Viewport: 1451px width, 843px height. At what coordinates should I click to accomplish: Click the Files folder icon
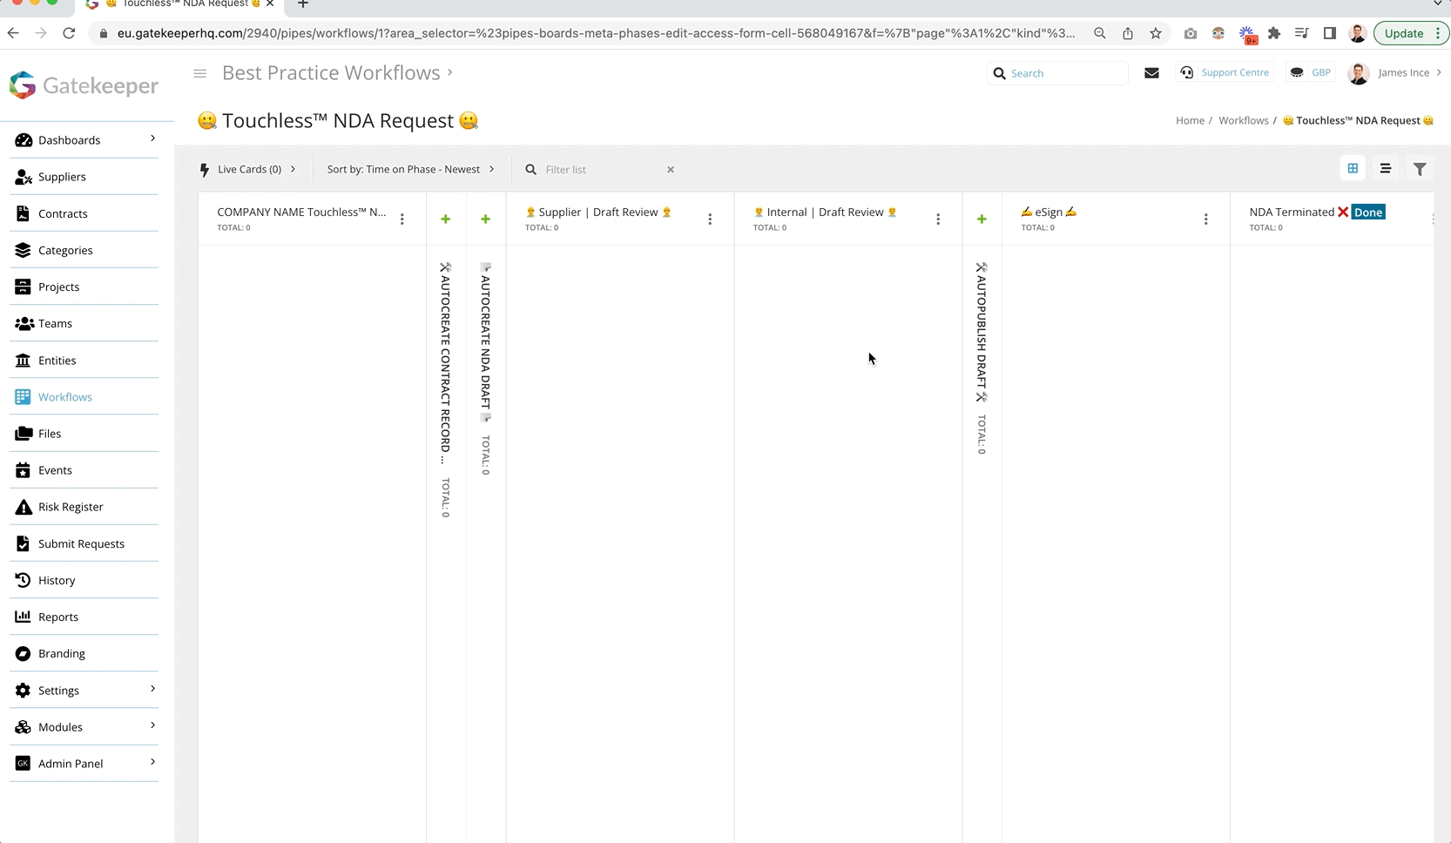click(x=24, y=433)
